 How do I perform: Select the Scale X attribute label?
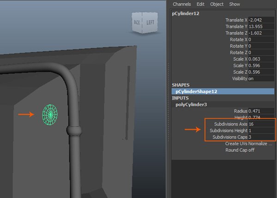tap(240, 59)
